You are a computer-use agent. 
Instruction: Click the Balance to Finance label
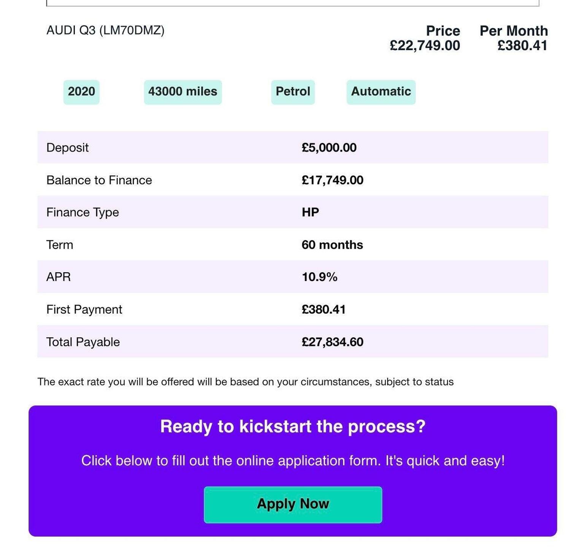tap(99, 180)
